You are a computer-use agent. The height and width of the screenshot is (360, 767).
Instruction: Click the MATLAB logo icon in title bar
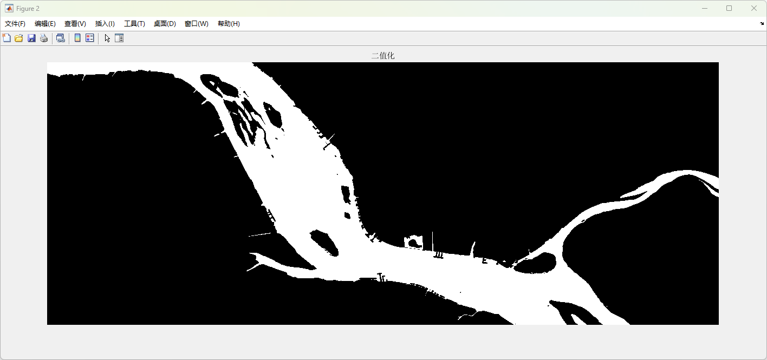[x=9, y=8]
